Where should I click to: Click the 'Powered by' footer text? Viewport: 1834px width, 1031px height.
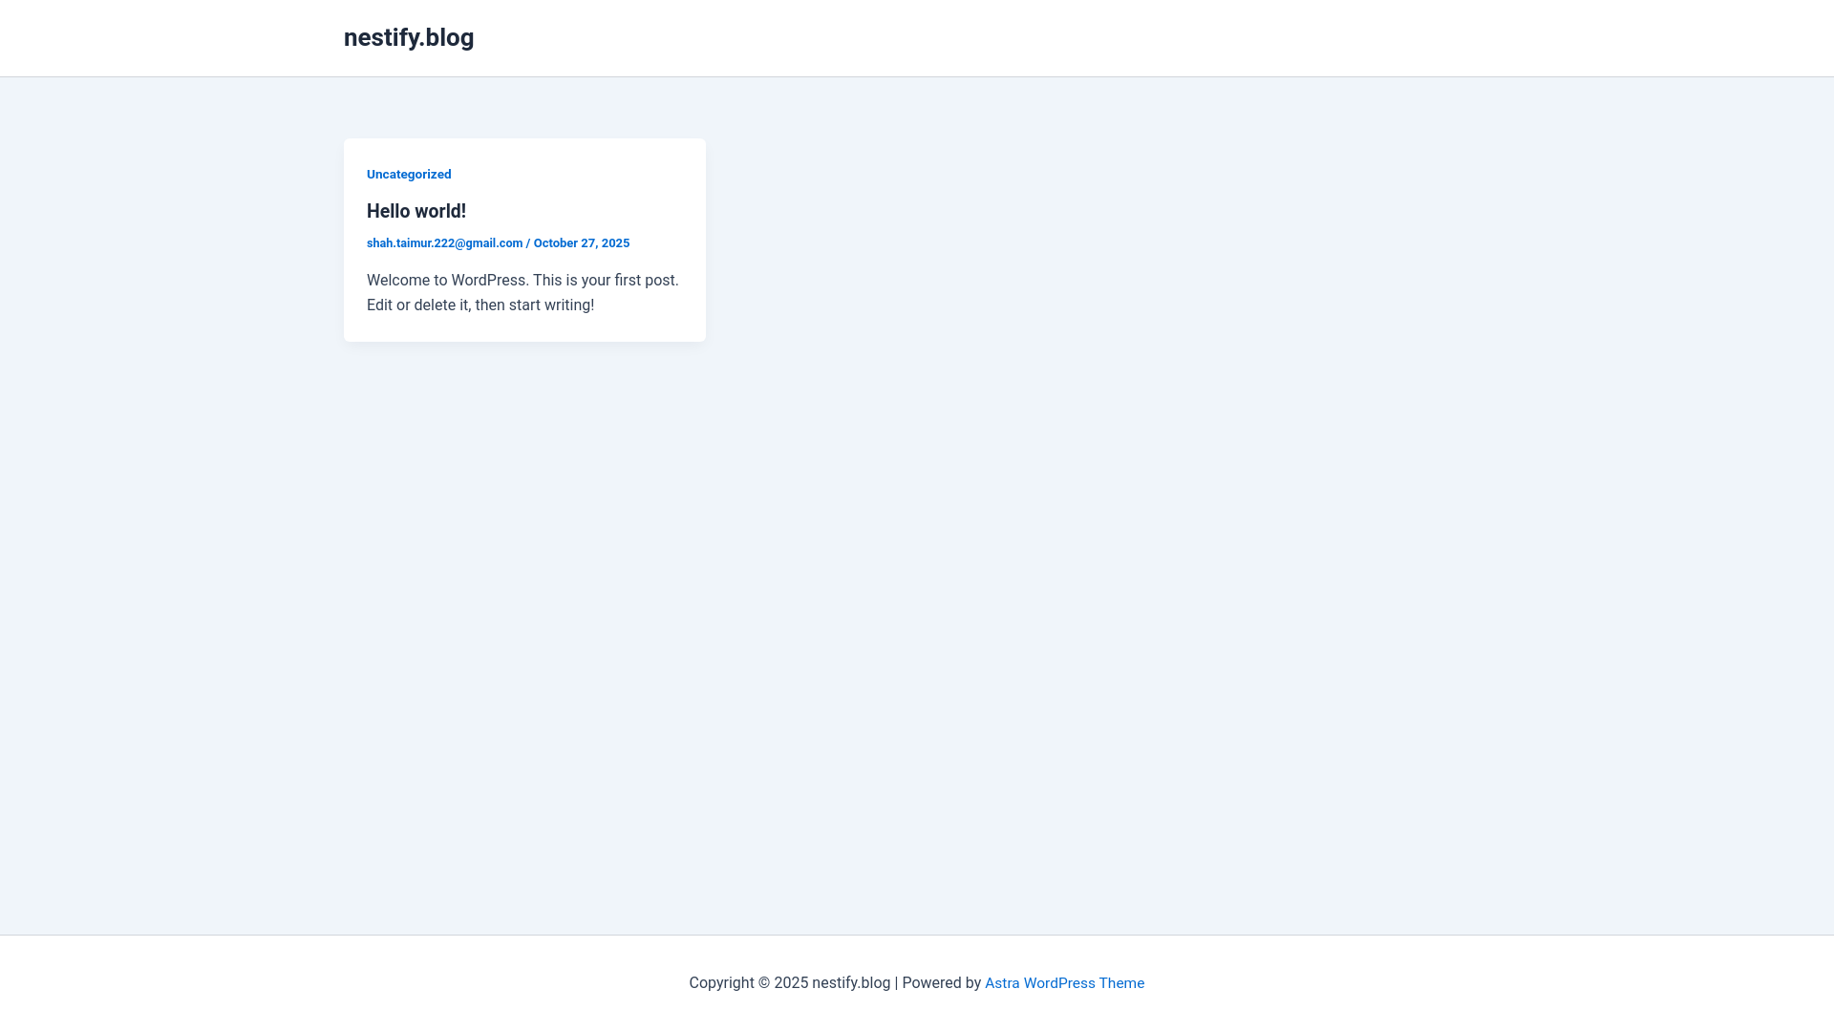(x=941, y=983)
